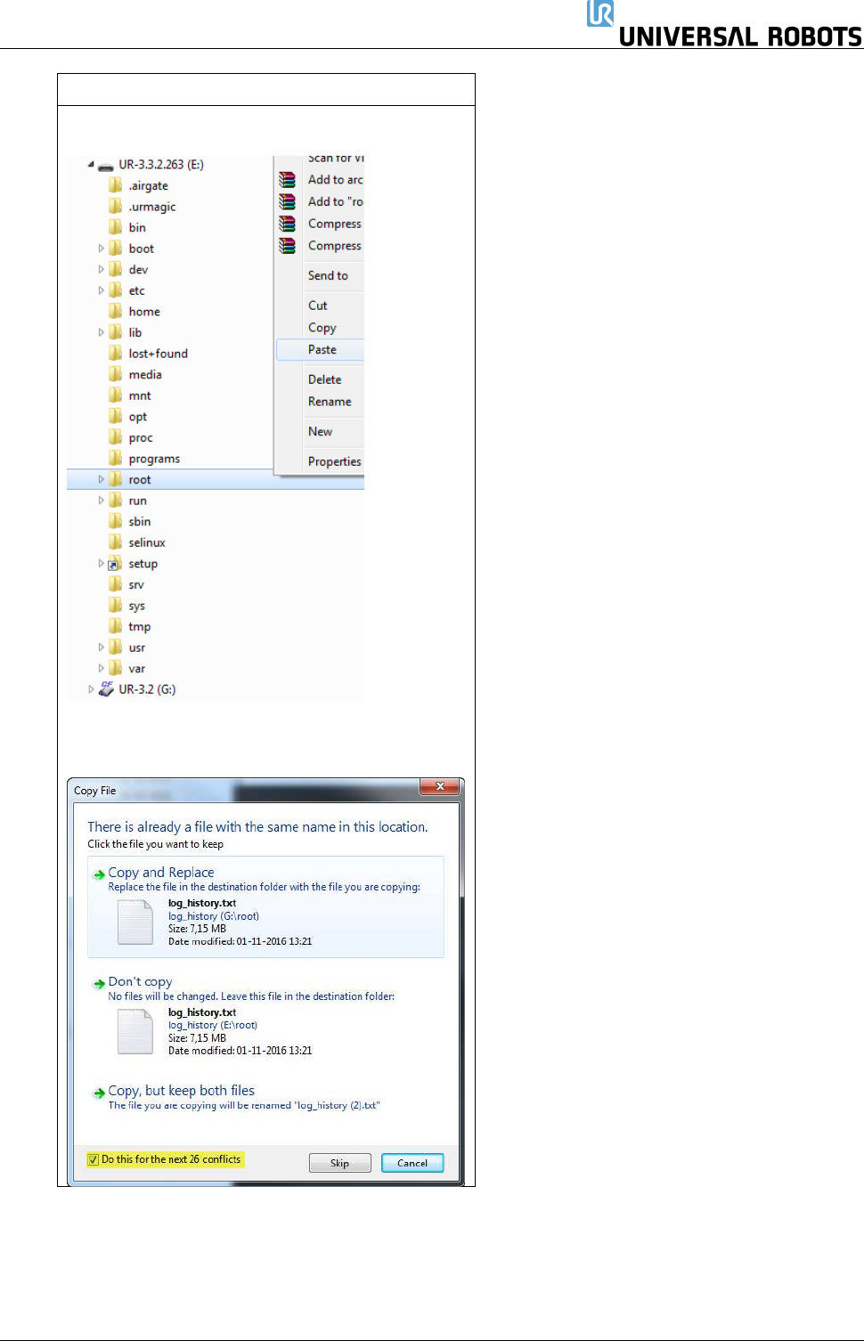The image size is (864, 1341).
Task: Click the programs folder icon
Action: pyautogui.click(x=116, y=458)
